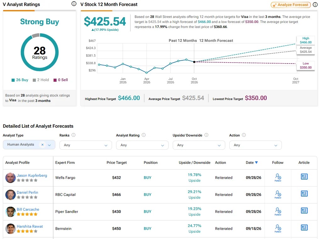Click the Upside / Downside column header
Screen dimensions: 319x239
pyautogui.click(x=194, y=163)
